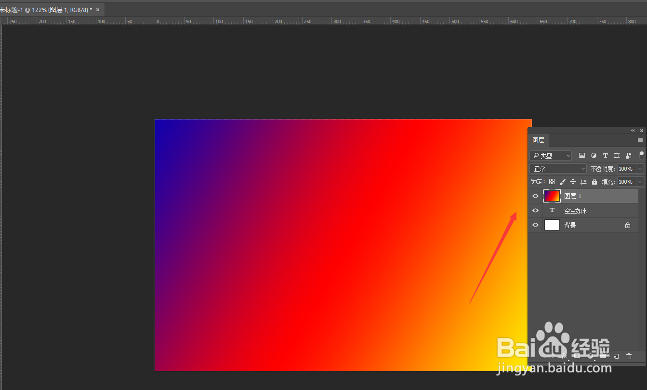Delete layer with trash icon
The width and height of the screenshot is (647, 390).
(x=629, y=356)
